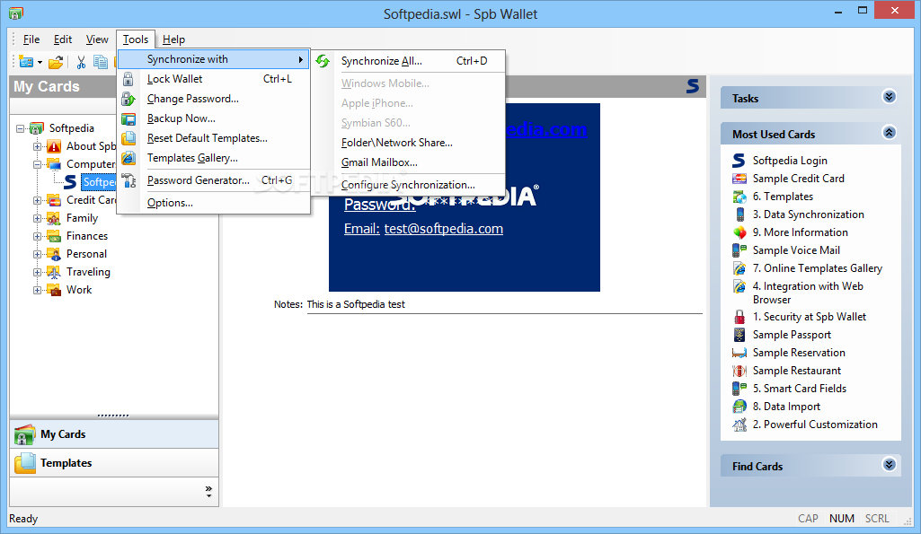Open the 4. Integration with Web Browser link
Image resolution: width=921 pixels, height=534 pixels.
click(x=808, y=293)
